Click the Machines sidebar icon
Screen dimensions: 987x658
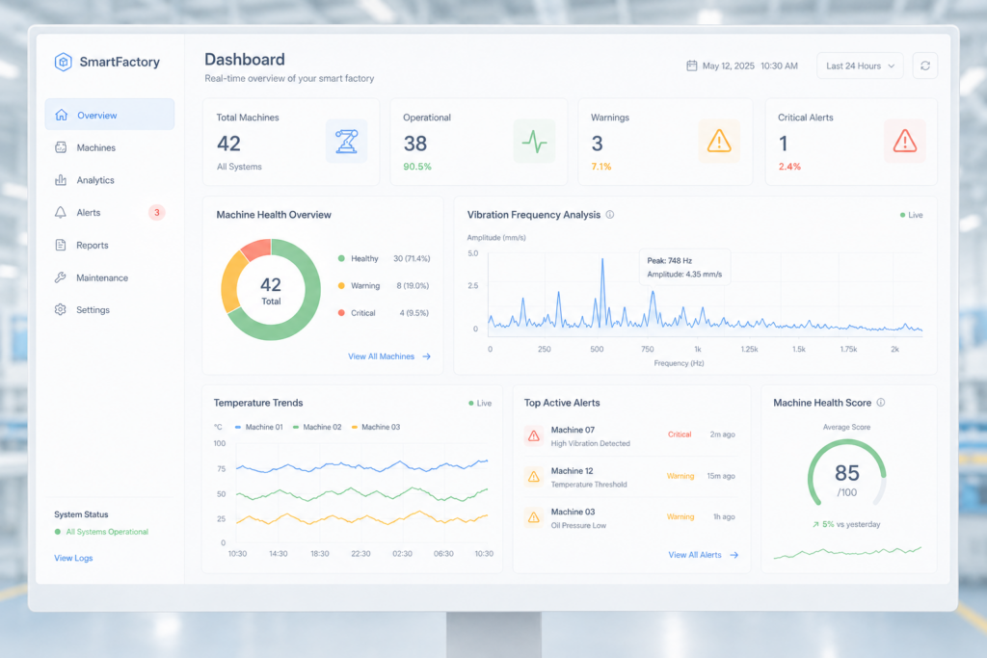pyautogui.click(x=61, y=147)
